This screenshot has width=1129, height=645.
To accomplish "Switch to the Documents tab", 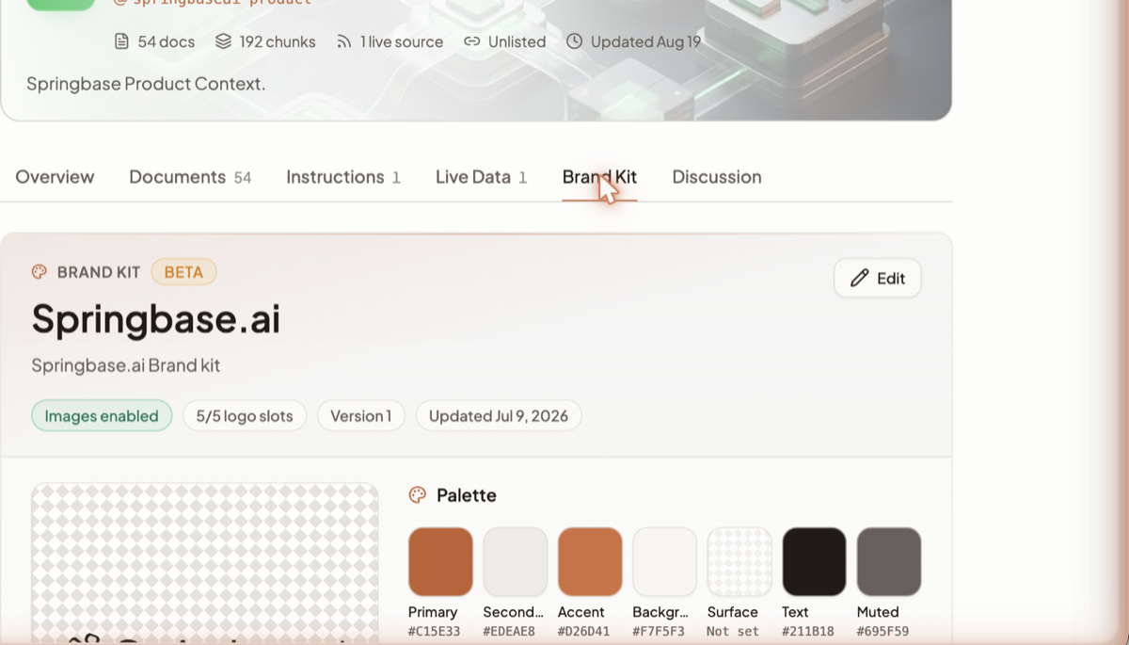I will pos(190,177).
